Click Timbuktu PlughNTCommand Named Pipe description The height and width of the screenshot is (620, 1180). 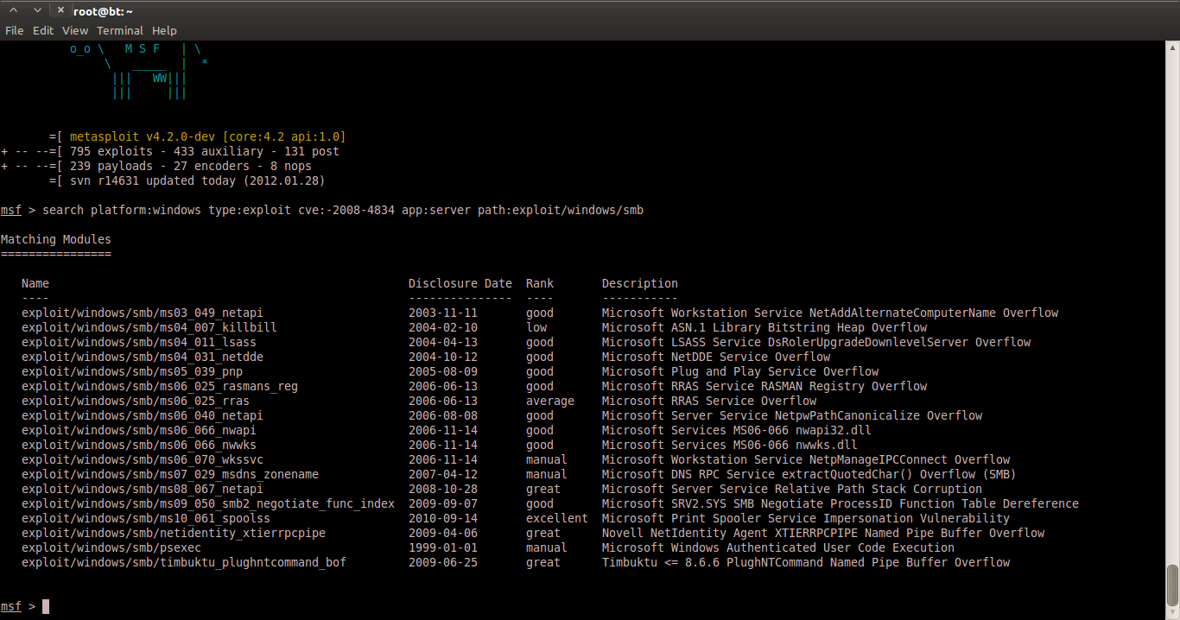tap(806, 562)
